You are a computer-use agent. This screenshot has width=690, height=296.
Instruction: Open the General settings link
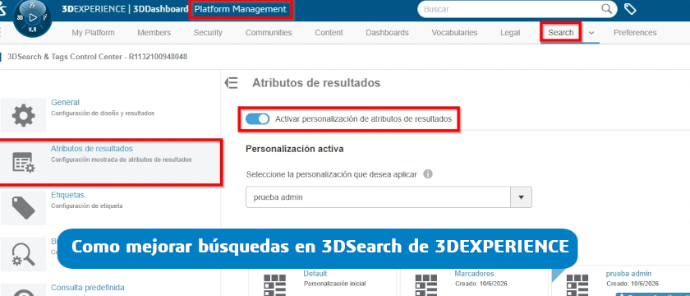65,102
